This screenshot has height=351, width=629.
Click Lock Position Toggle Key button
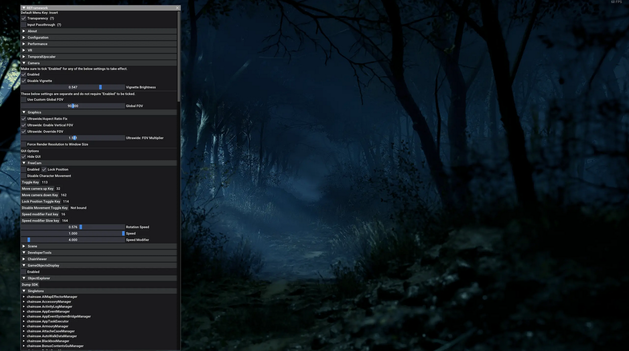pos(41,201)
